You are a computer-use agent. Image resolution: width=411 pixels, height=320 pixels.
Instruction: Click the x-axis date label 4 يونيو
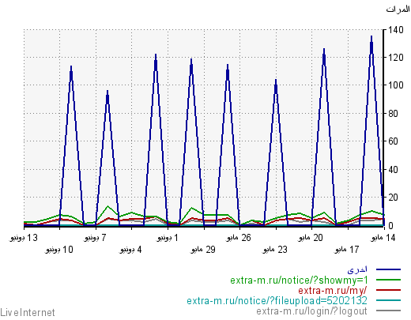point(131,249)
